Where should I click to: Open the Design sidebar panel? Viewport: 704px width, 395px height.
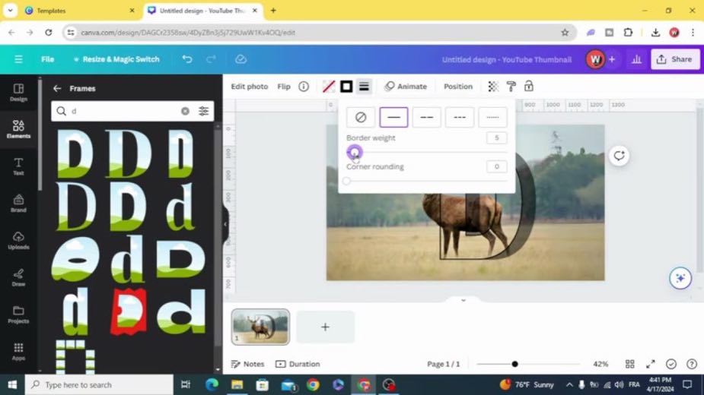[18, 93]
